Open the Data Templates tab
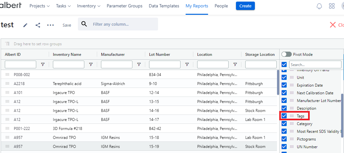Image resolution: width=344 pixels, height=153 pixels. pos(164,6)
